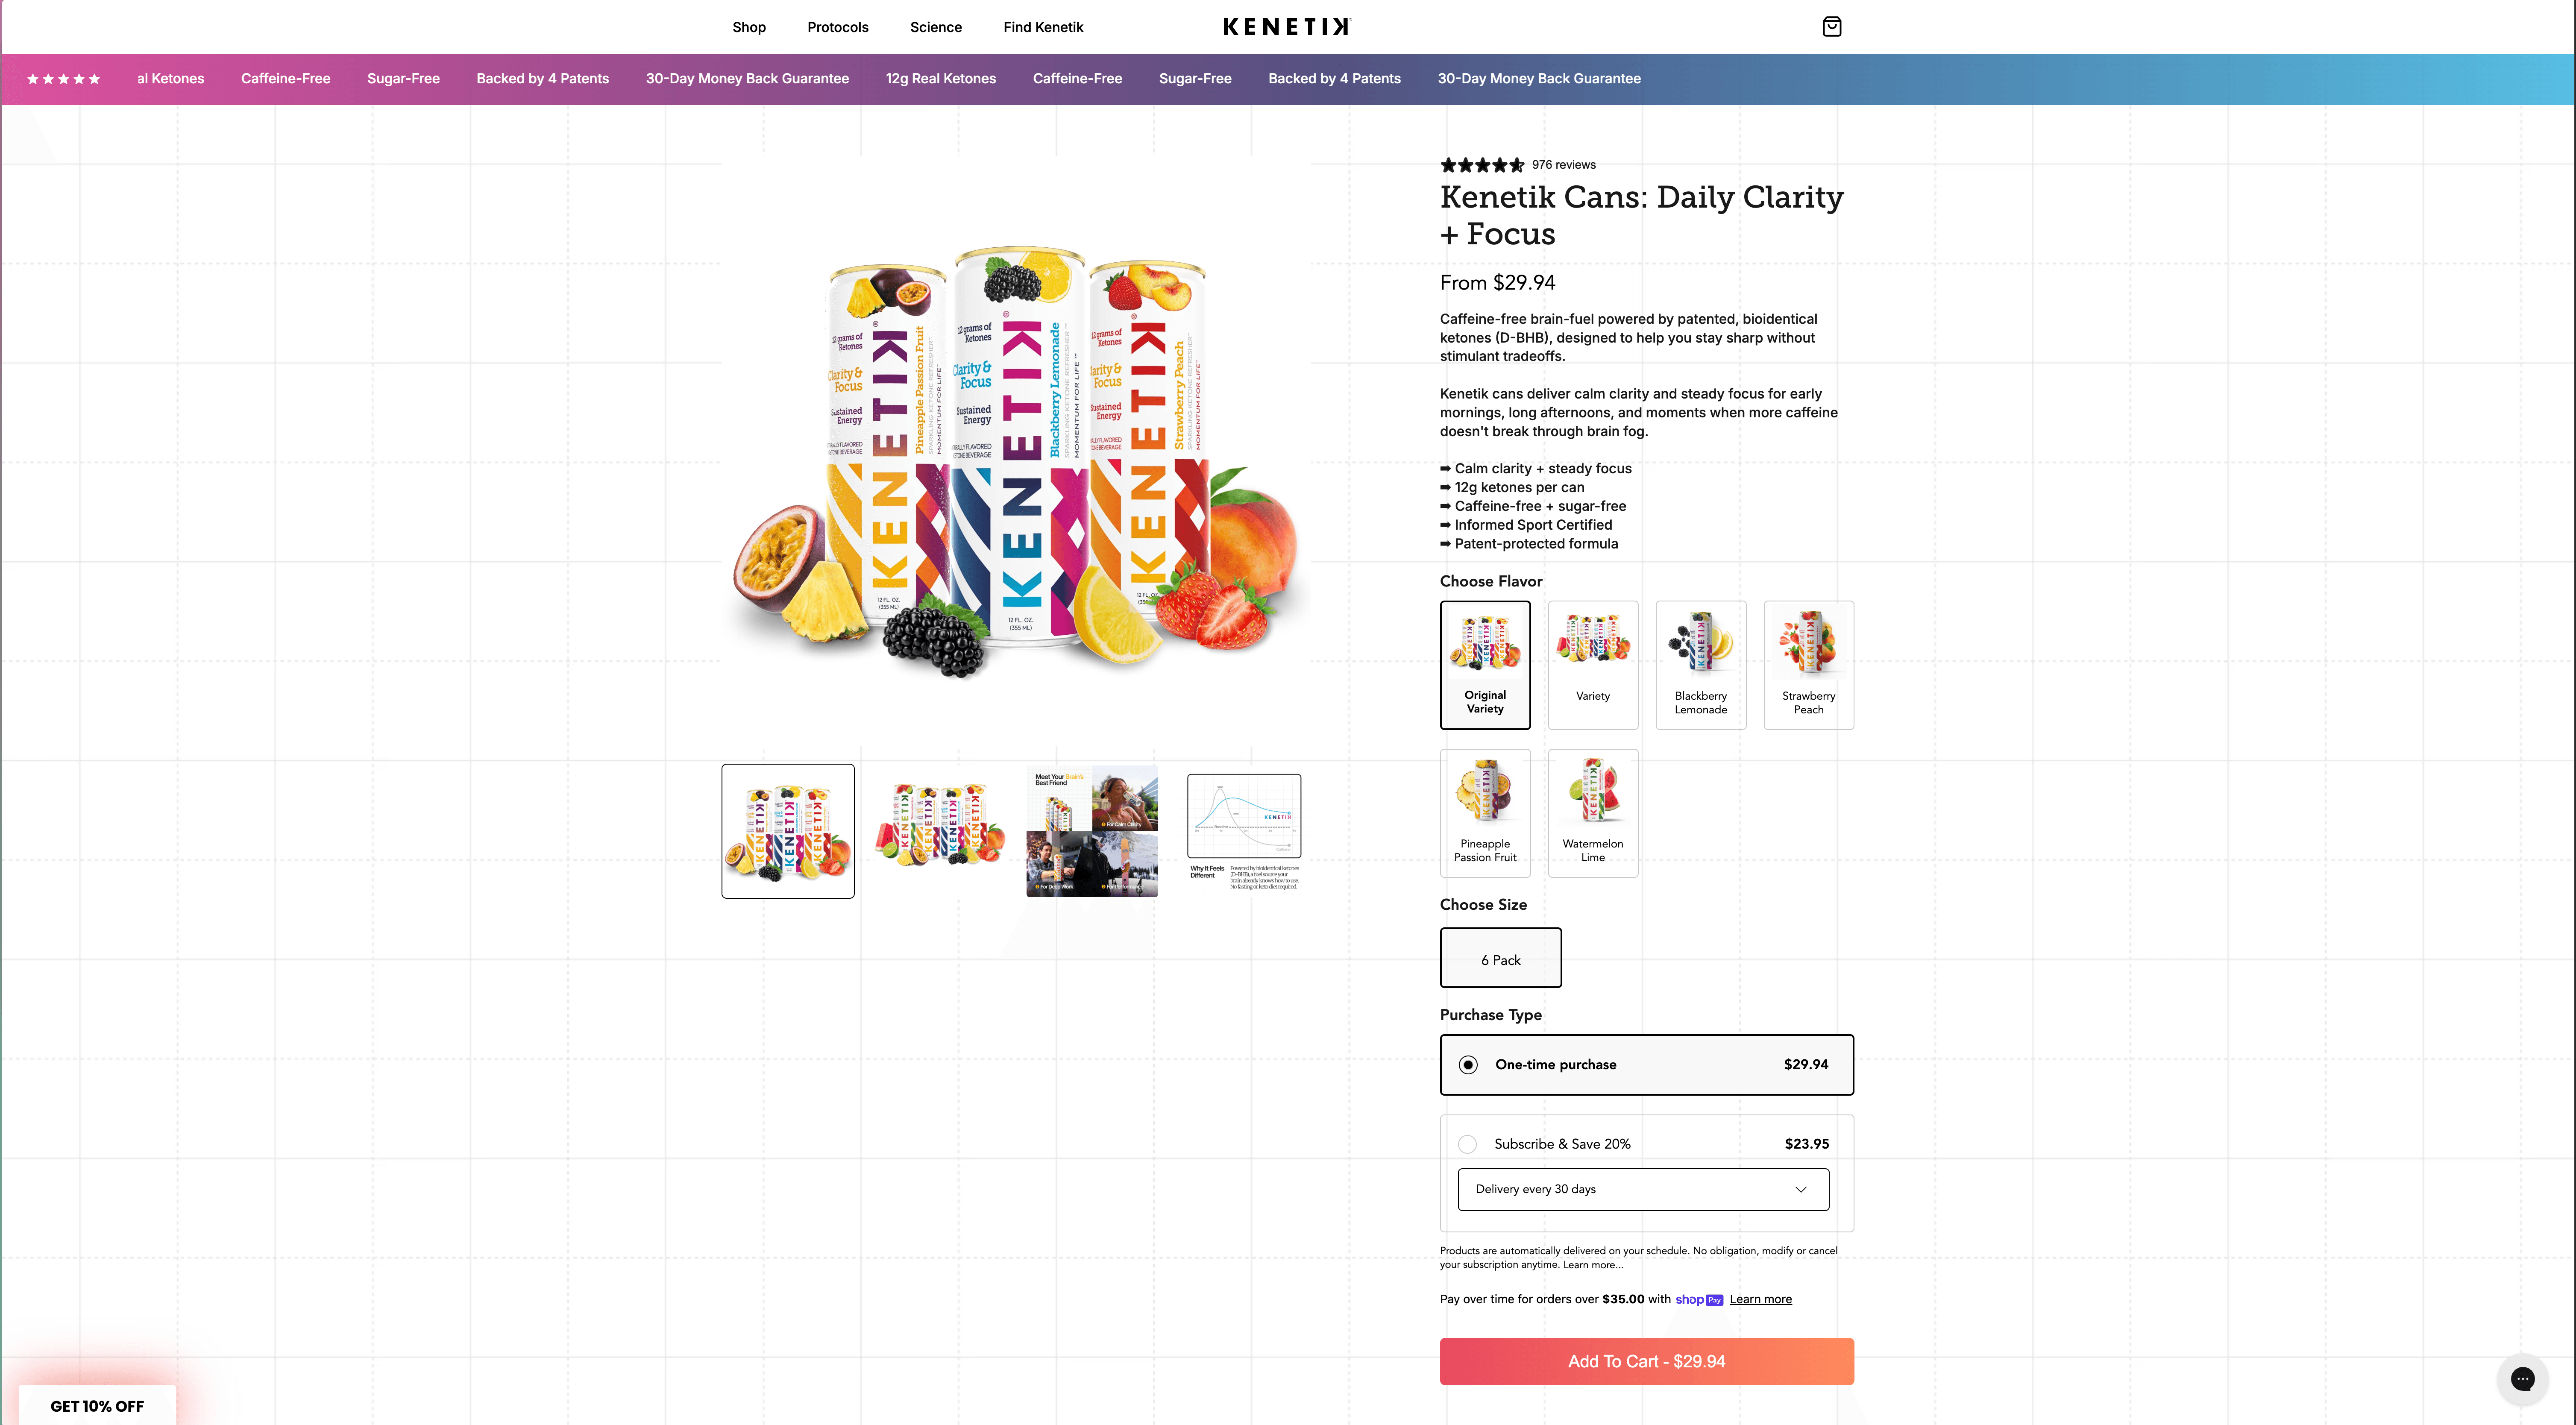Open the Protocols menu item

click(x=838, y=27)
